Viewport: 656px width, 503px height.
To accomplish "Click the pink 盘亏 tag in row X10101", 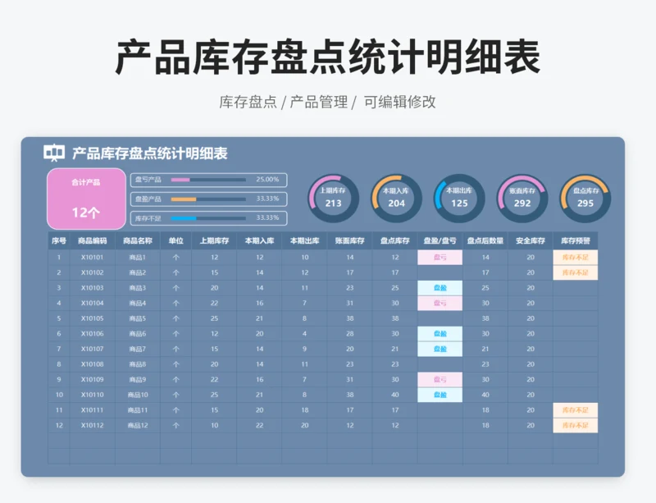I will tap(440, 257).
